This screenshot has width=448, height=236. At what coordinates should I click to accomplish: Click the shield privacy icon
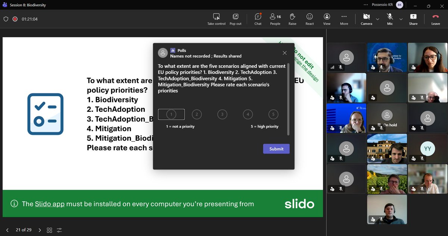click(6, 19)
